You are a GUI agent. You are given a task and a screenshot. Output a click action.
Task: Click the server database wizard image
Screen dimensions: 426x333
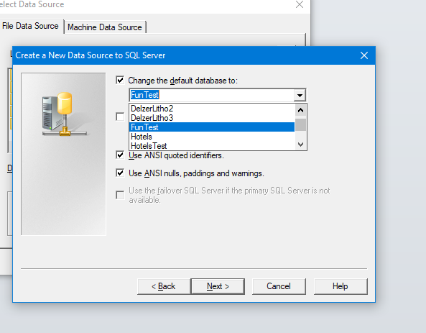tap(63, 154)
